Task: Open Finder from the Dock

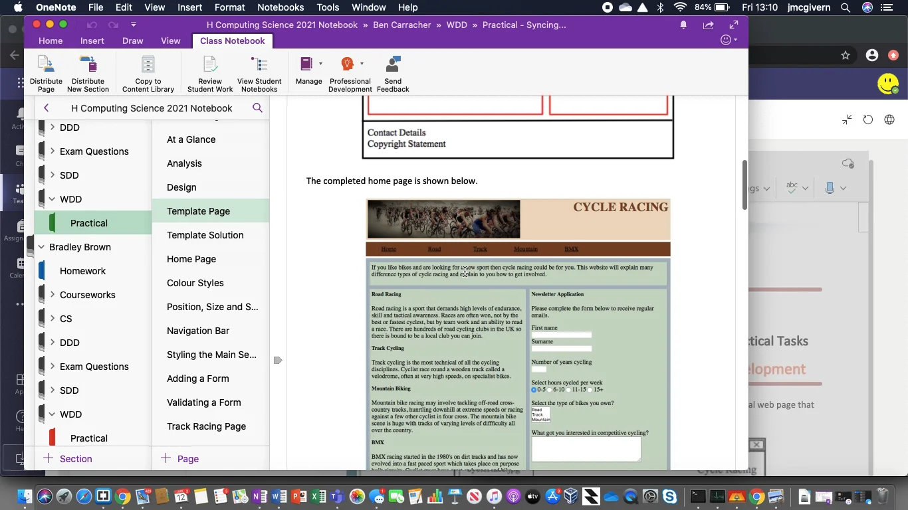Action: point(25,496)
